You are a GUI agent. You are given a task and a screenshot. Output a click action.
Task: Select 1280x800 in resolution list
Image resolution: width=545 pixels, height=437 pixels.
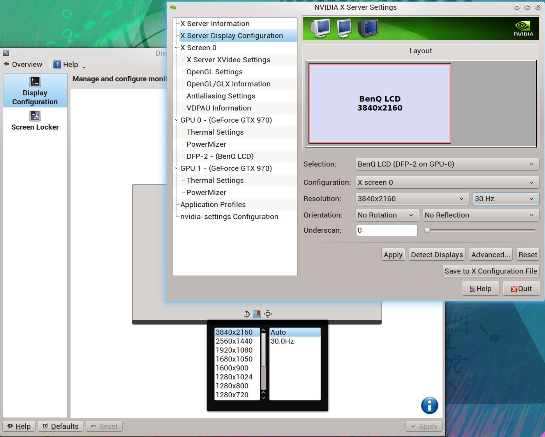coord(237,386)
